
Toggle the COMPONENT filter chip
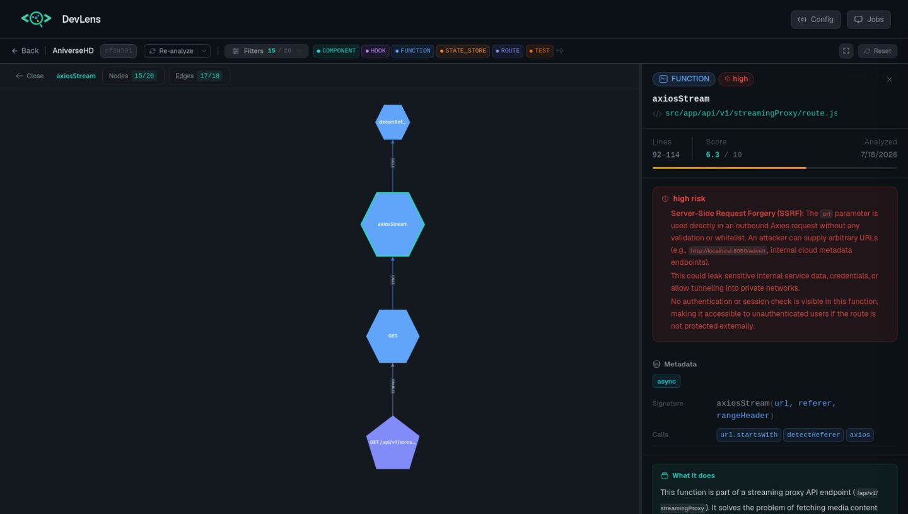[336, 50]
